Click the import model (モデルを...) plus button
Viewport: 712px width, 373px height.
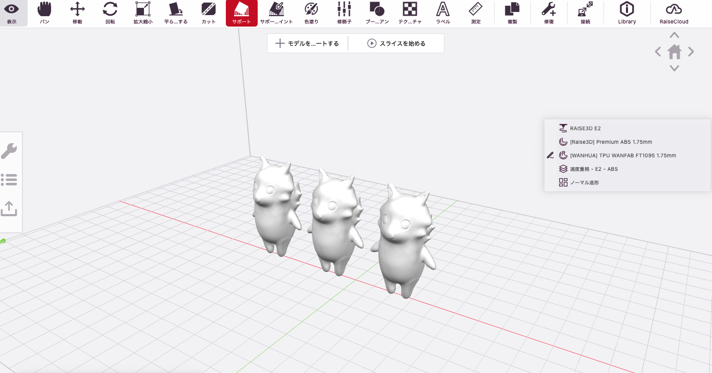[308, 44]
